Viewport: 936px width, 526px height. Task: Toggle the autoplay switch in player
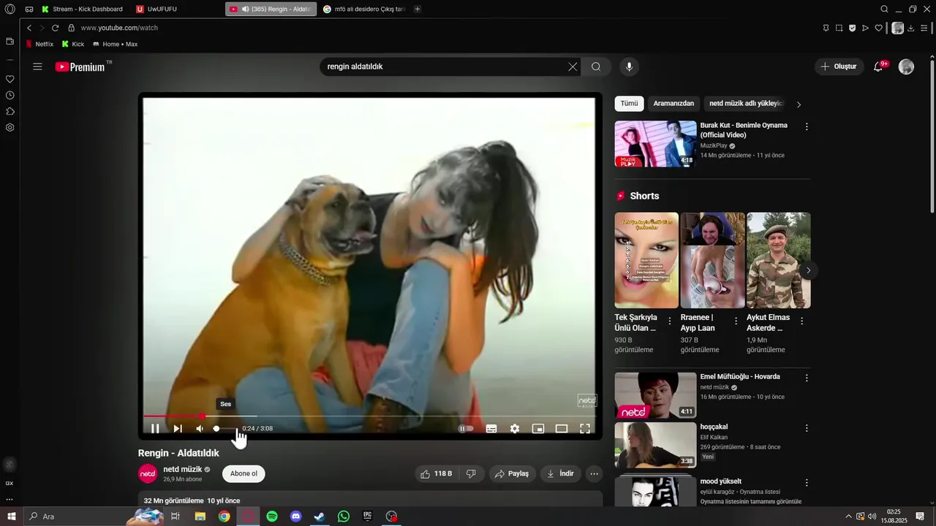[466, 429]
